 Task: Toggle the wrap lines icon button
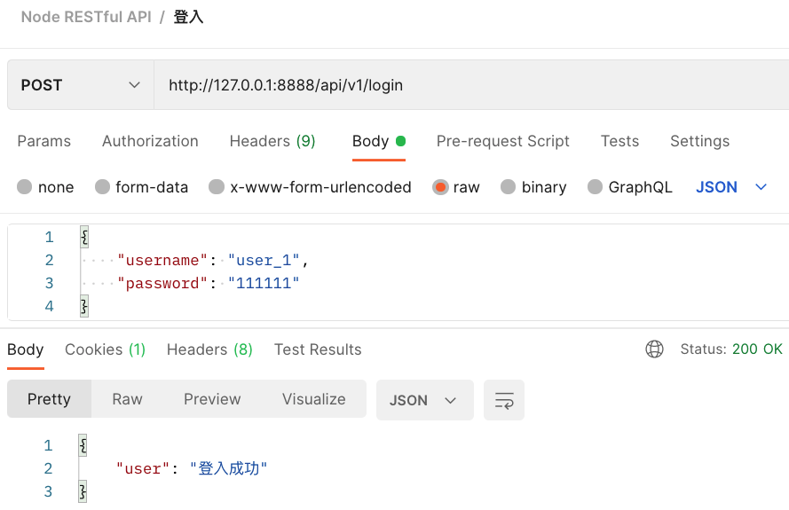tap(504, 400)
